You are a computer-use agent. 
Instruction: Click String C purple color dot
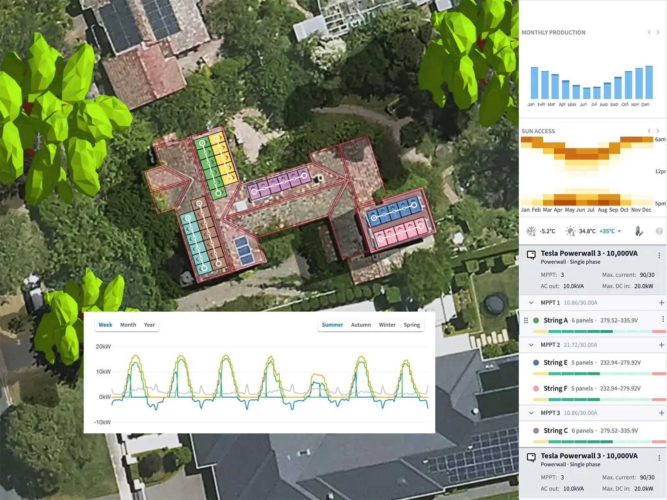pyautogui.click(x=536, y=430)
